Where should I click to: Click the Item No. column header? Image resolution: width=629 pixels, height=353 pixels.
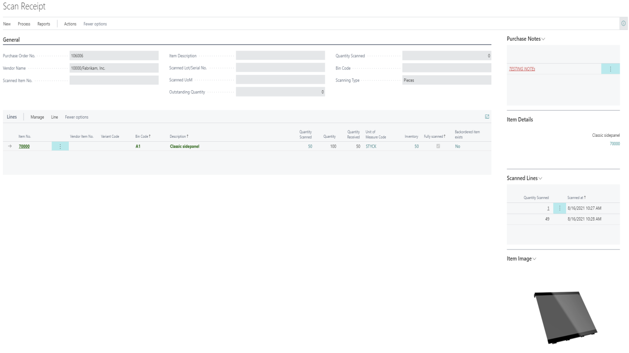25,136
